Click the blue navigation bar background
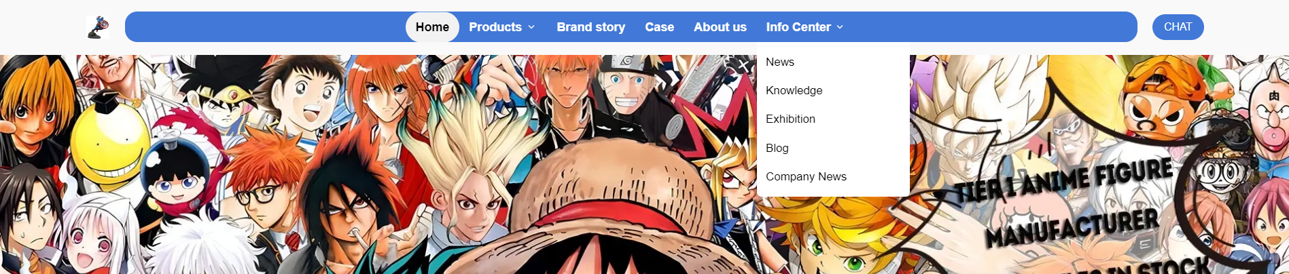The image size is (1289, 274). point(272,27)
